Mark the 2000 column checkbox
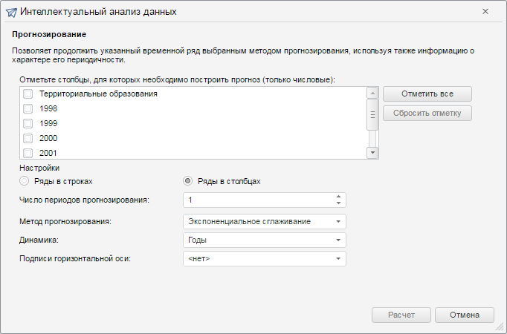507x334 pixels. click(28, 139)
